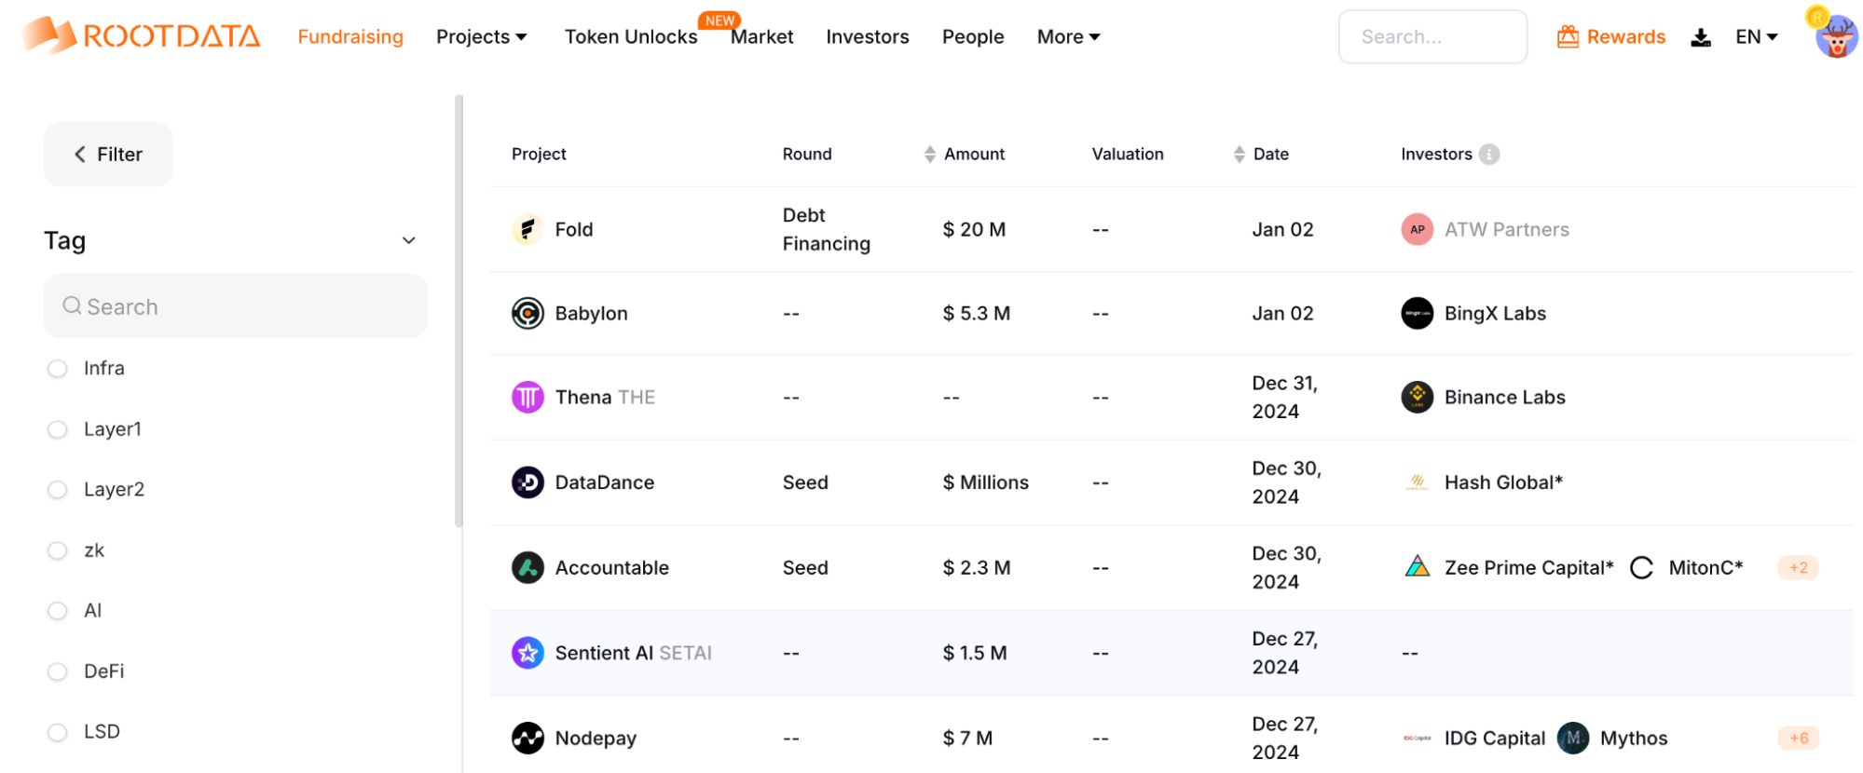Select the DeFi tag filter

[x=58, y=671]
